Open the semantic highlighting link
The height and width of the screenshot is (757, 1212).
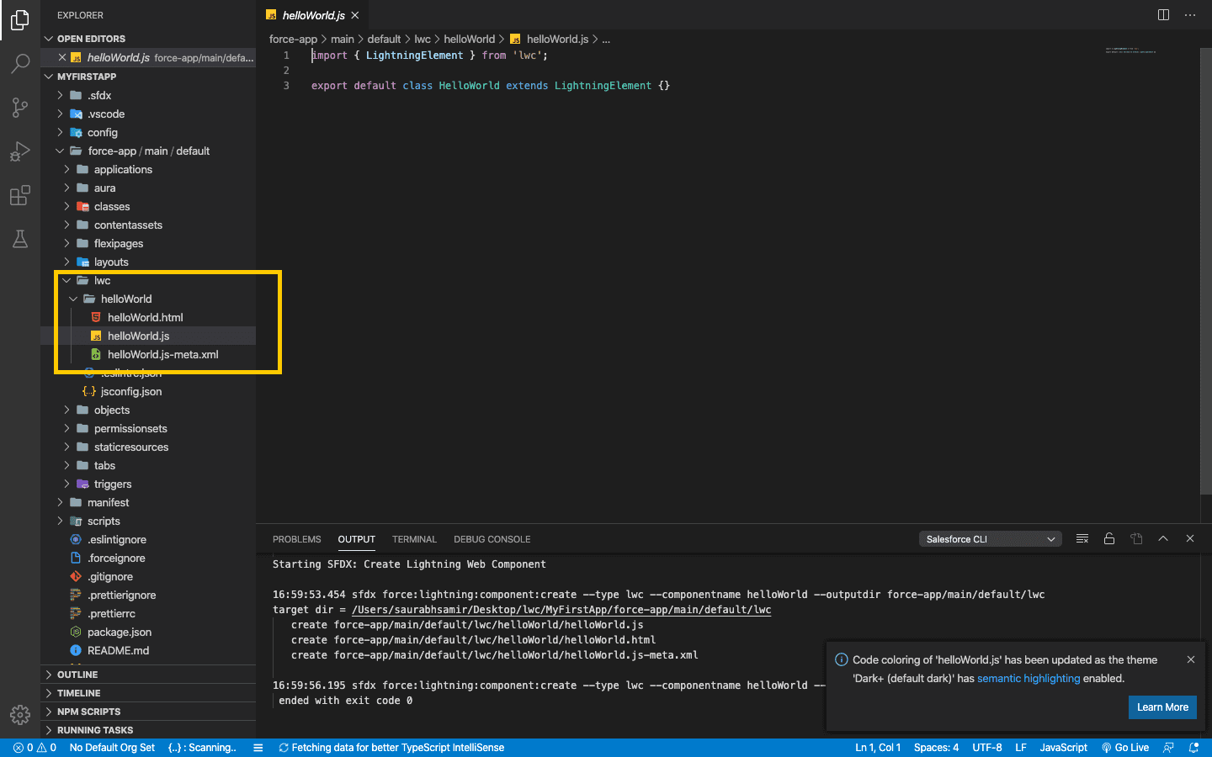(1029, 678)
